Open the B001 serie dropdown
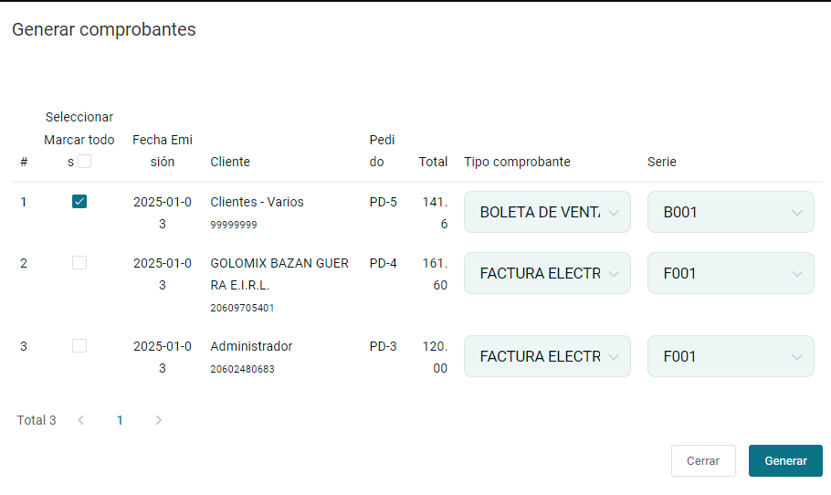831x495 pixels. tap(731, 213)
